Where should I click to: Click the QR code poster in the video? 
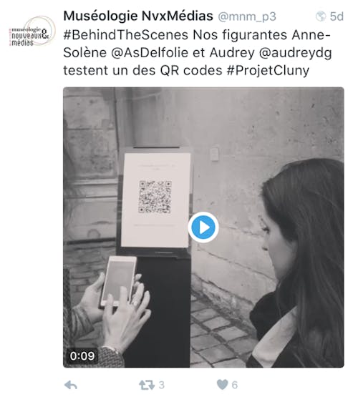tap(155, 200)
